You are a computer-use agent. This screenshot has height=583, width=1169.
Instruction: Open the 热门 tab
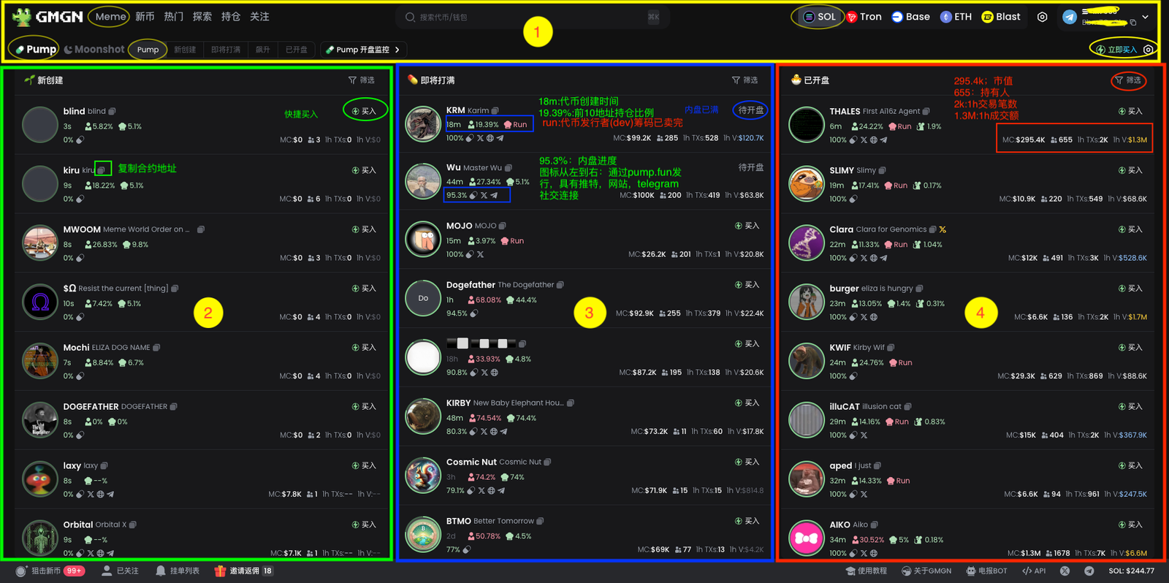point(173,17)
